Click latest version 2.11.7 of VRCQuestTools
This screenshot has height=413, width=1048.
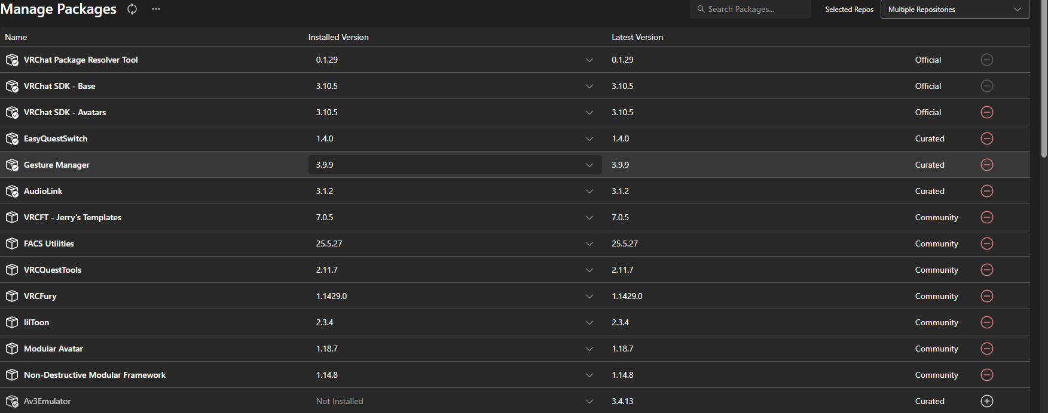622,270
